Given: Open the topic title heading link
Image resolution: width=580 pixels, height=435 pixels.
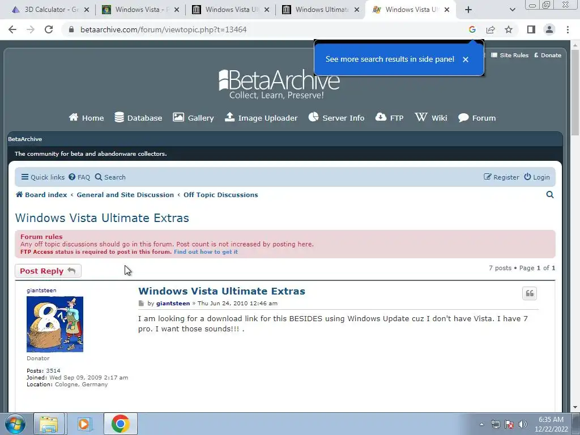Looking at the screenshot, I should [x=102, y=218].
